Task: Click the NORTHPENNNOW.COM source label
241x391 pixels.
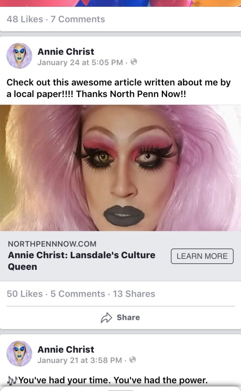Action: click(52, 244)
